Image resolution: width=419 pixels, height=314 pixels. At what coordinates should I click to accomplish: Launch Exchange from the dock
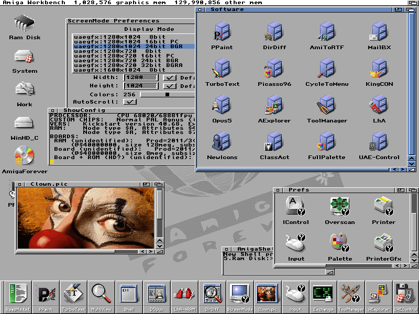point(323,297)
